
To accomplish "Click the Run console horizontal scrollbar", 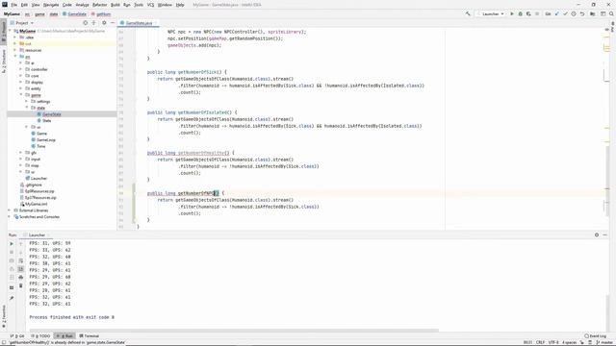I will click(x=234, y=331).
